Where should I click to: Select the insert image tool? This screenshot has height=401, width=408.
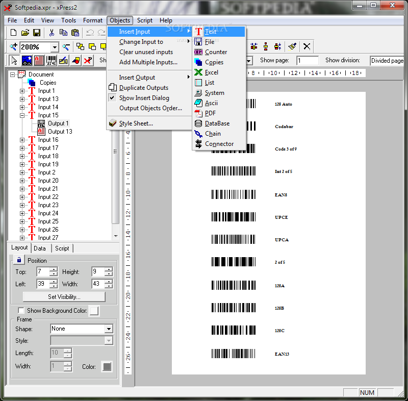click(27, 60)
